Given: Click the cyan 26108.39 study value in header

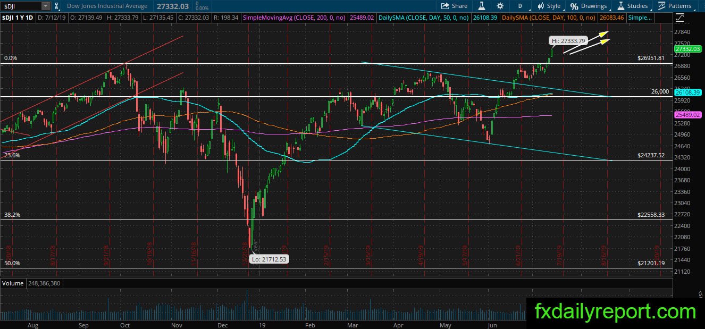Looking at the screenshot, I should pyautogui.click(x=485, y=18).
